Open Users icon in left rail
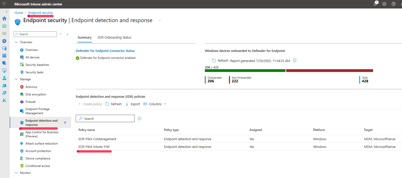402x178 pixels. tap(4, 78)
